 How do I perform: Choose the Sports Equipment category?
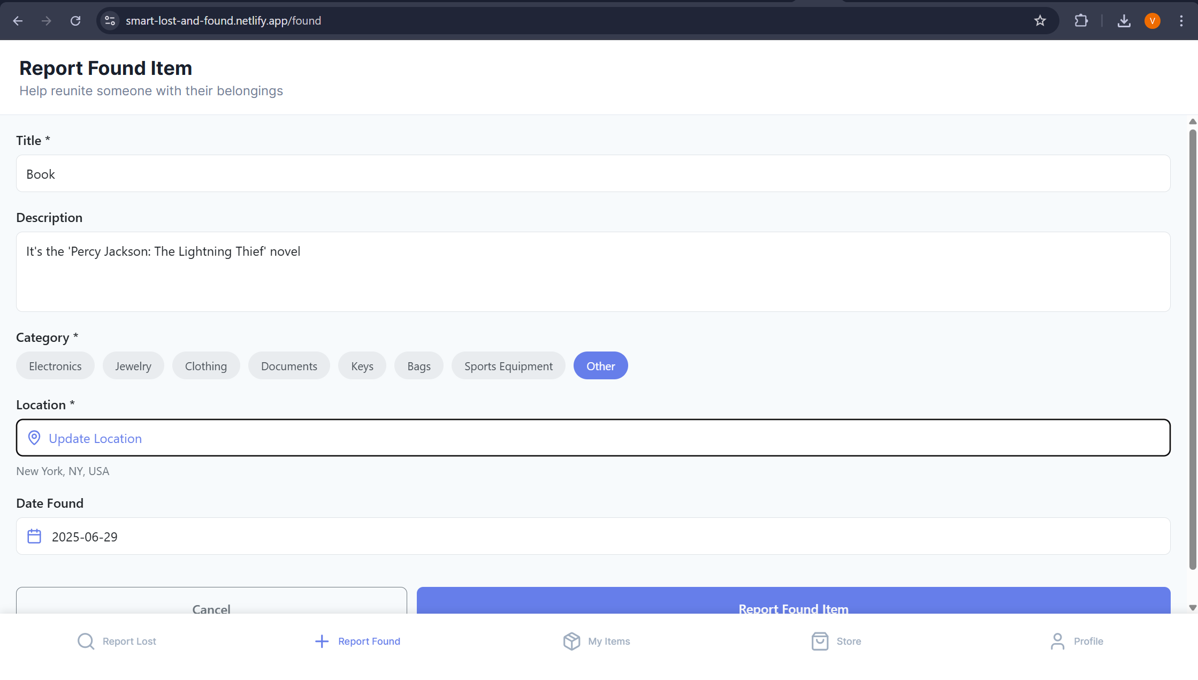point(508,366)
